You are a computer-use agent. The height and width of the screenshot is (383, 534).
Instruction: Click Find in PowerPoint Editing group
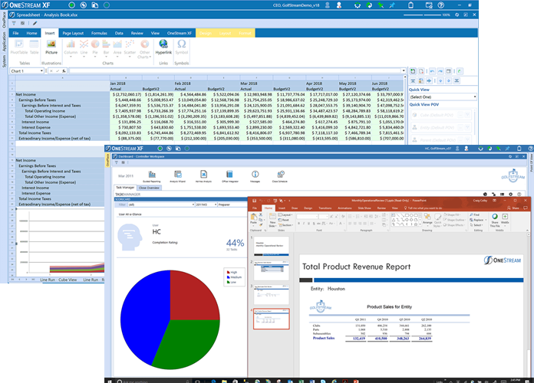click(x=474, y=215)
